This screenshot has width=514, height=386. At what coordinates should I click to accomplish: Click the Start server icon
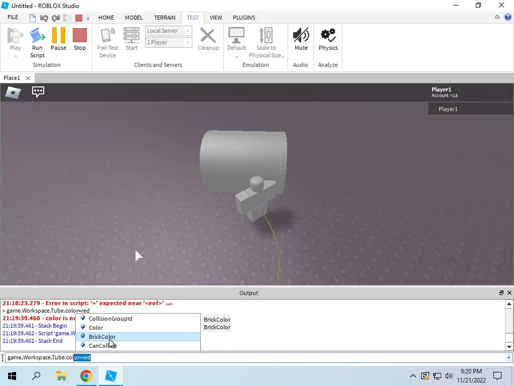coord(132,36)
